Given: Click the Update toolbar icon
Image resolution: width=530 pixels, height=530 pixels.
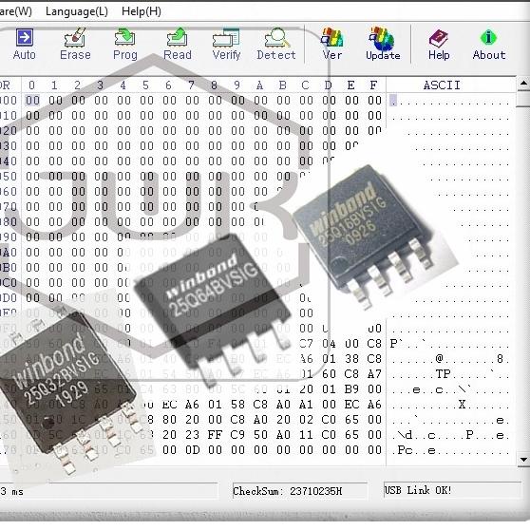Looking at the screenshot, I should tap(383, 45).
